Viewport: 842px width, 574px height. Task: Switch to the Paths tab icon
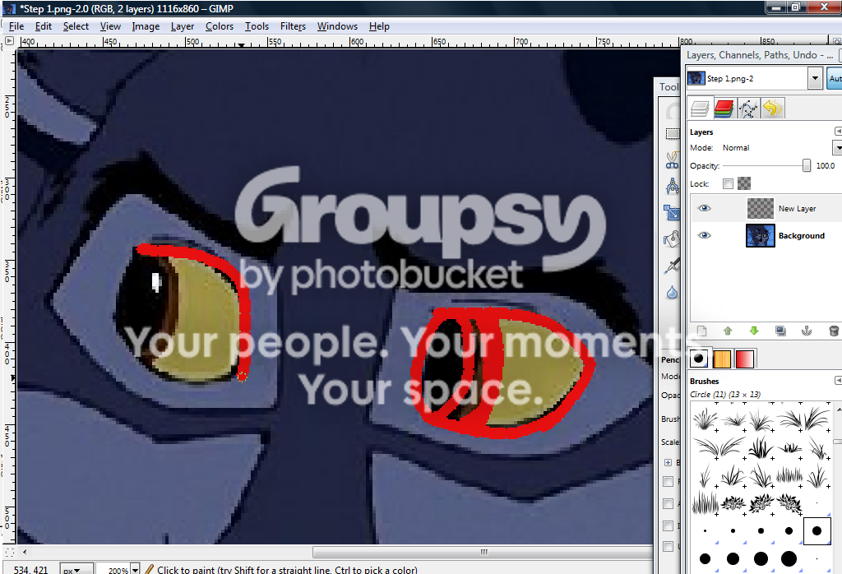(748, 109)
